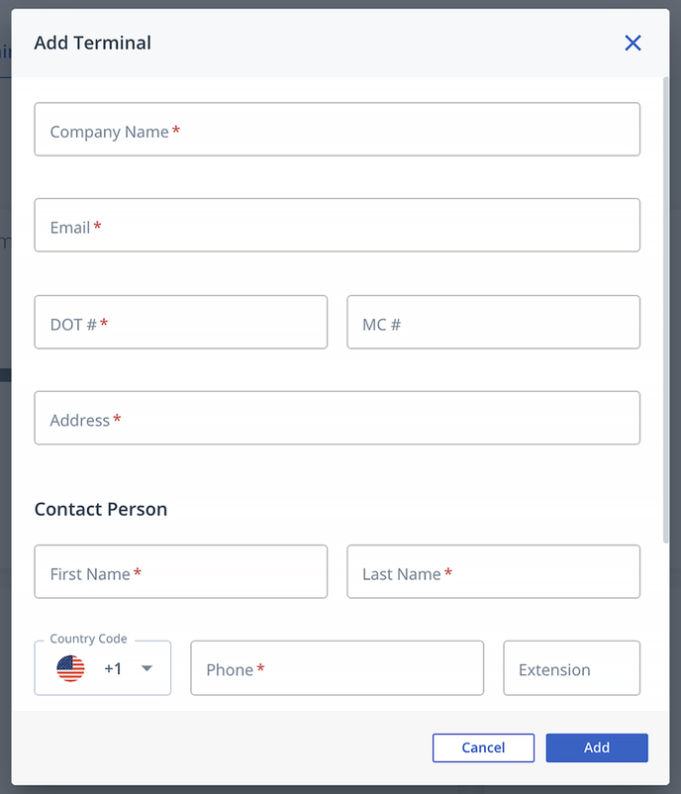The height and width of the screenshot is (794, 681).
Task: Focus the Address field
Action: pyautogui.click(x=338, y=418)
